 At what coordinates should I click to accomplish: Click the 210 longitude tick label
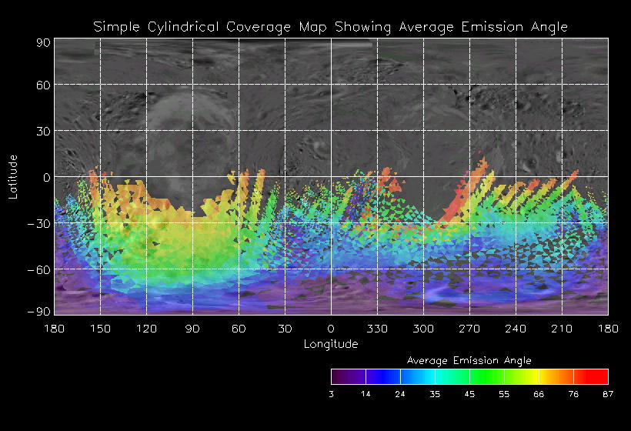pyautogui.click(x=562, y=329)
